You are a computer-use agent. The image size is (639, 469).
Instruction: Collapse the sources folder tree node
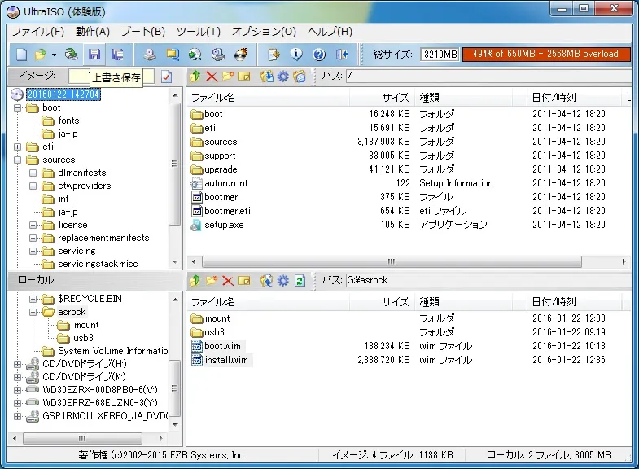point(18,160)
